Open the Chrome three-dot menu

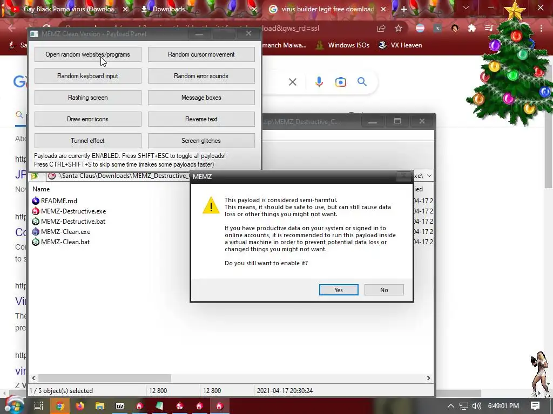(x=541, y=29)
